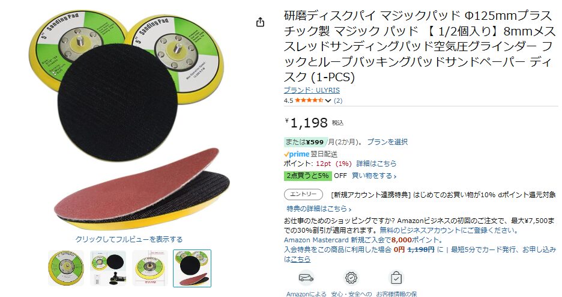Click the prime logo badge
This screenshot has width=562, height=297.
point(297,155)
